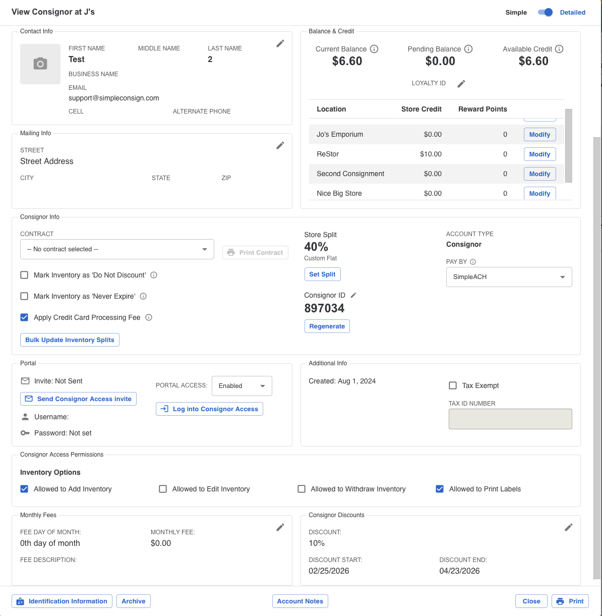Open Account Notes
Viewport: 602px width, 616px height.
click(300, 601)
